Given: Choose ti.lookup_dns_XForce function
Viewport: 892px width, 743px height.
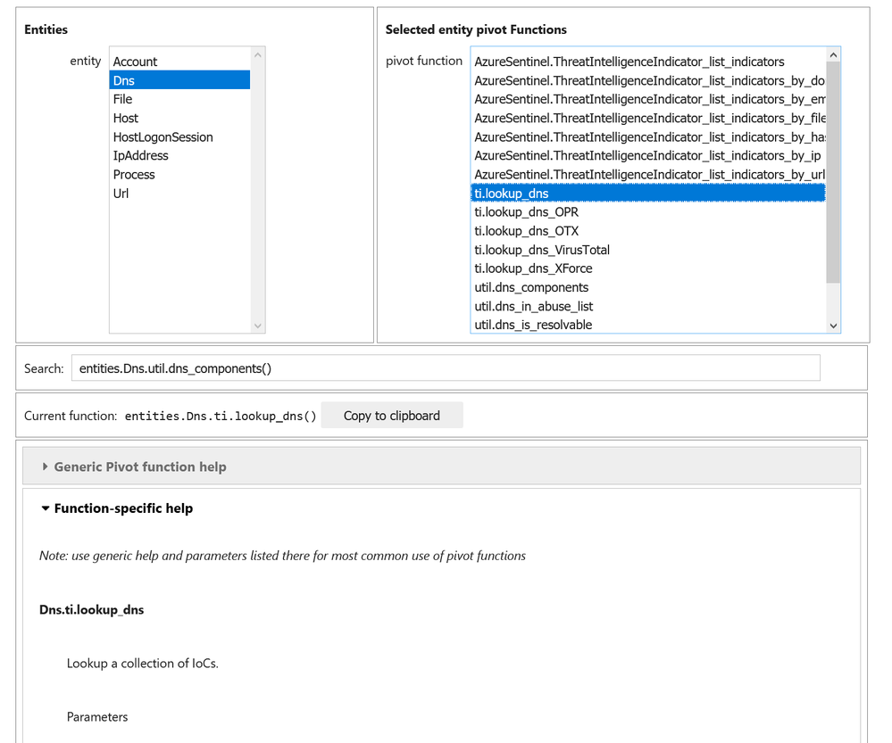Looking at the screenshot, I should point(533,268).
